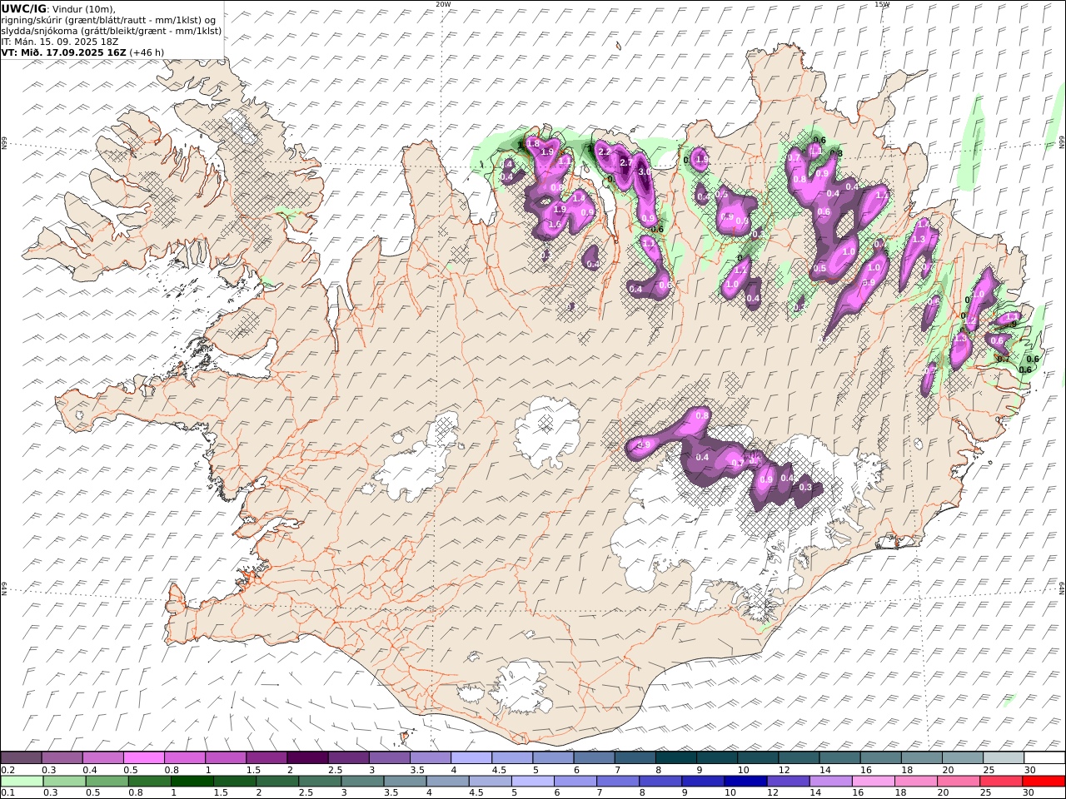Click upper legend swatch between 10 and 12
This screenshot has width=1066, height=799.
click(758, 758)
